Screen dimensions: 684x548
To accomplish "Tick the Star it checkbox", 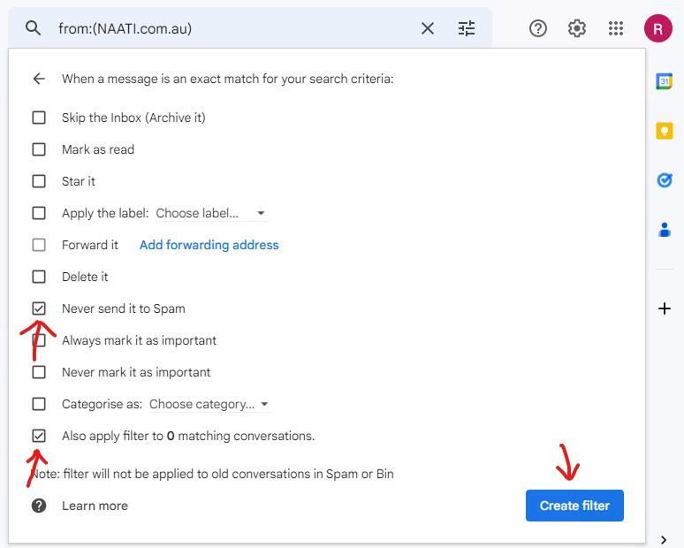I will point(39,181).
